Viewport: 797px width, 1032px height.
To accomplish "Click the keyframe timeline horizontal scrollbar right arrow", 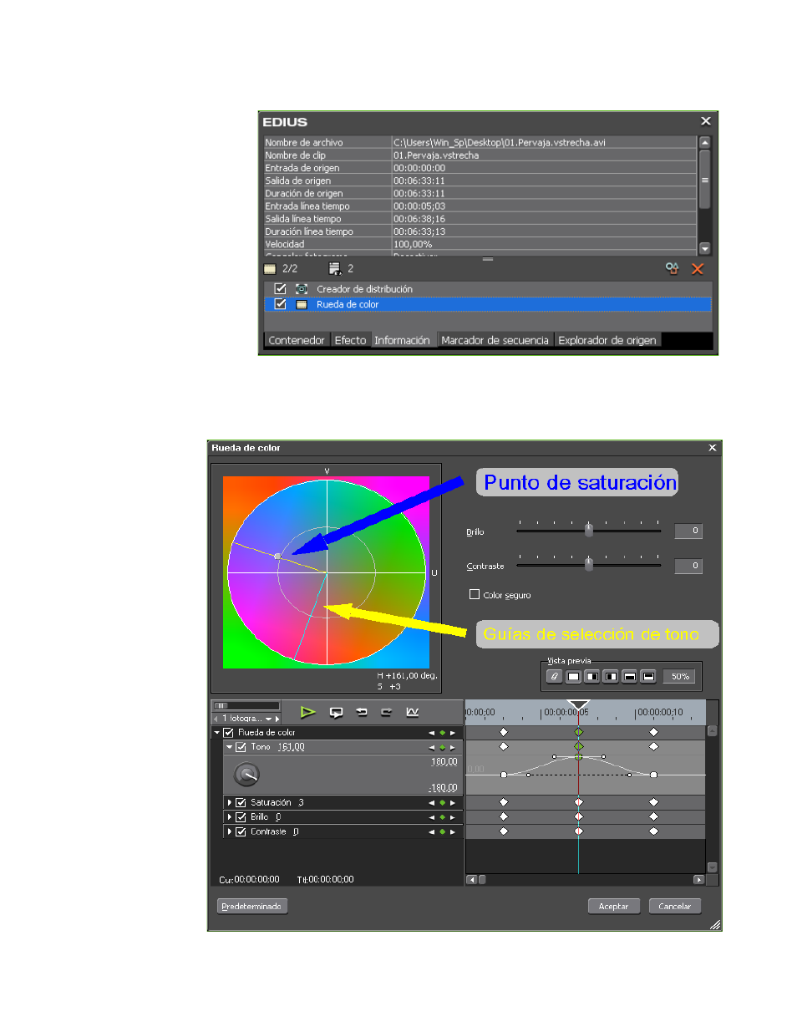I will pos(699,879).
